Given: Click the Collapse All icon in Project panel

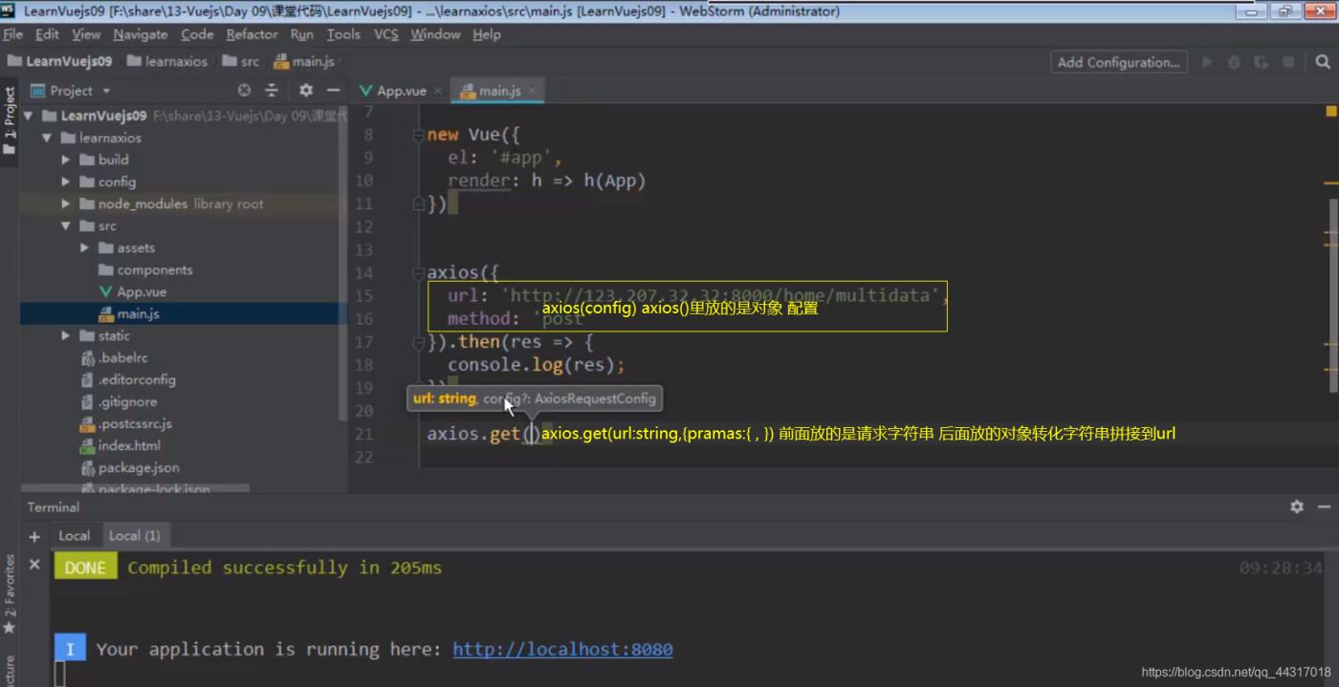Looking at the screenshot, I should pos(272,90).
